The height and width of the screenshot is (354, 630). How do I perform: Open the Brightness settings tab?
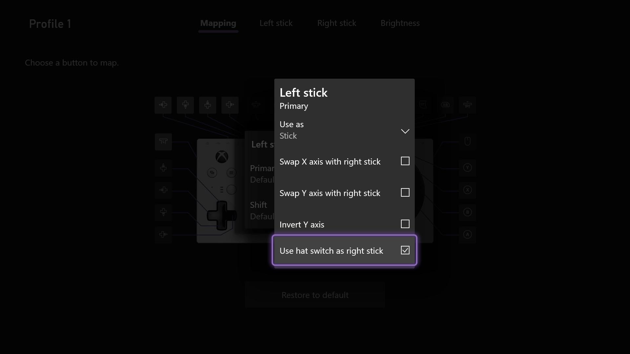click(x=399, y=23)
